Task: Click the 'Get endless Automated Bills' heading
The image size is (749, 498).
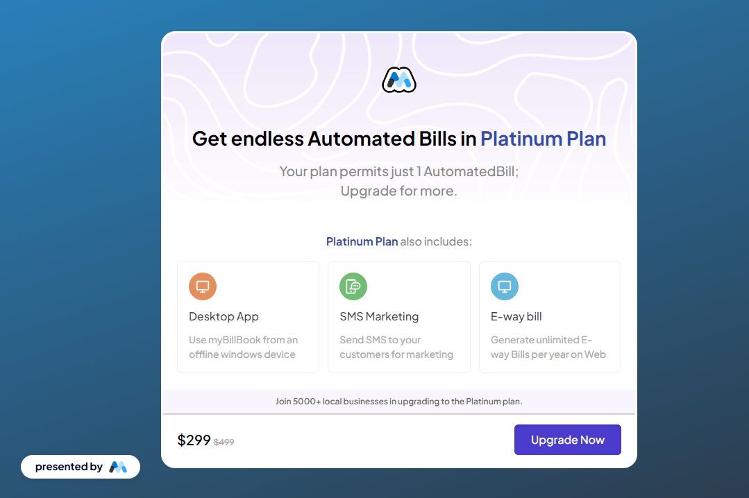Action: click(335, 139)
